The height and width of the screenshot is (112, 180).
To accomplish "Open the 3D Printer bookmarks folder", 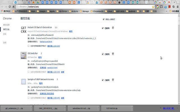I will pos(62,11).
